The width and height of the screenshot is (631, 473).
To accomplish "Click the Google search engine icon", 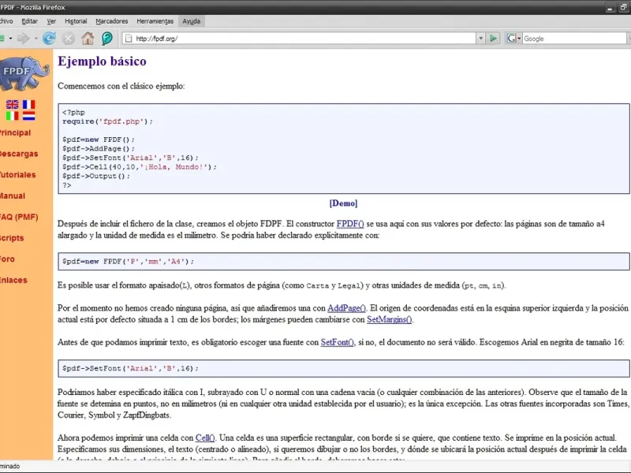I will 511,38.
